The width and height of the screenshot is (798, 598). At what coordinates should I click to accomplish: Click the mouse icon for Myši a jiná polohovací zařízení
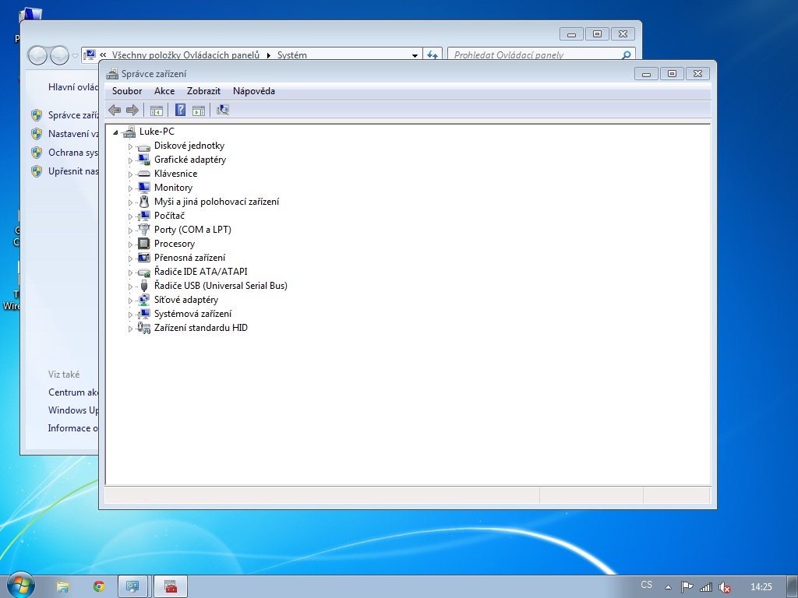click(144, 202)
